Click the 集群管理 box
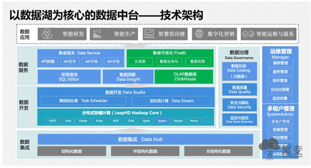 coord(280,63)
